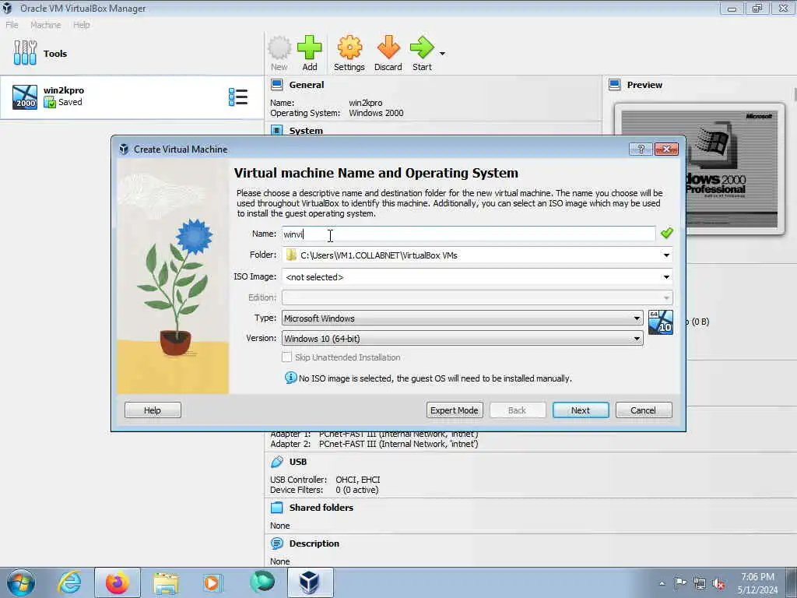The image size is (797, 598).
Task: Click the System section icon
Action: click(x=277, y=130)
